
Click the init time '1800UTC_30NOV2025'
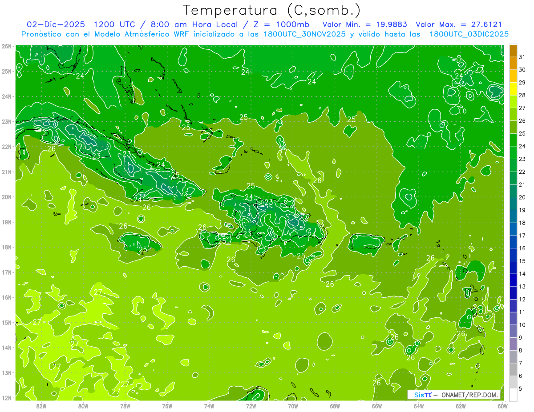coord(304,34)
